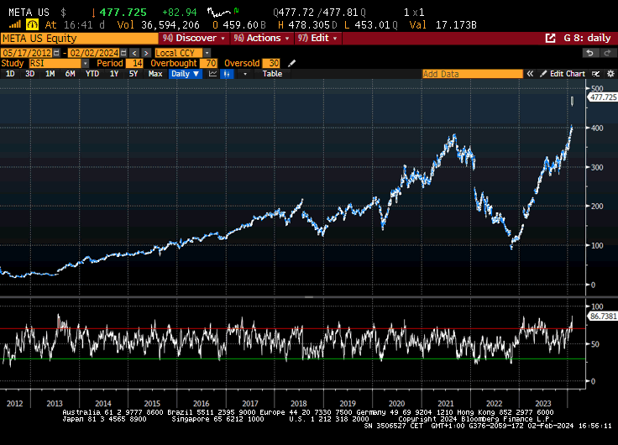Open the Actions menu
This screenshot has width=618, height=445.
click(x=261, y=39)
